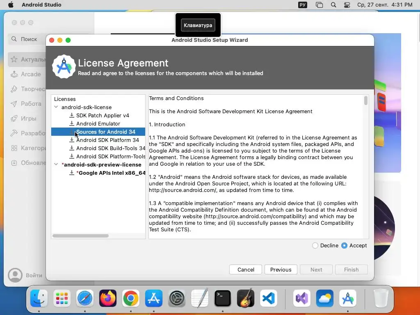The image size is (420, 315).
Task: Click the Stage Manager menu bar icon
Action: pos(319,5)
